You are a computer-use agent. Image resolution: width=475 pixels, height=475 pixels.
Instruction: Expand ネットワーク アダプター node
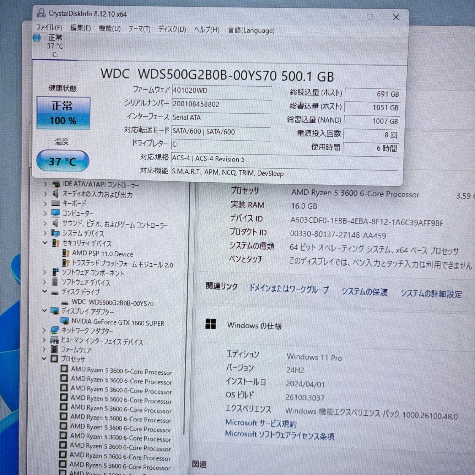(x=44, y=330)
